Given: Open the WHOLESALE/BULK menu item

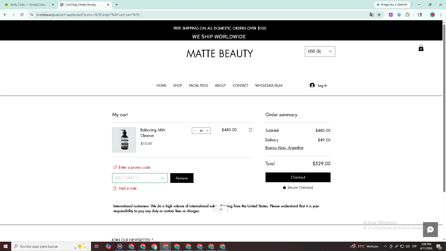Looking at the screenshot, I should coord(269,85).
